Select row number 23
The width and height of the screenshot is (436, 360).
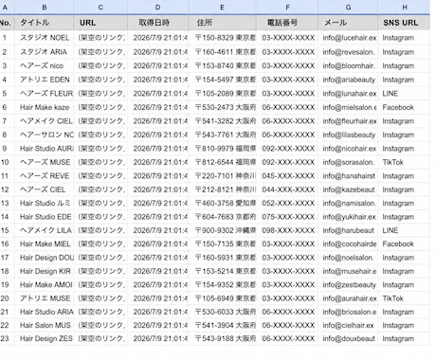pos(7,339)
